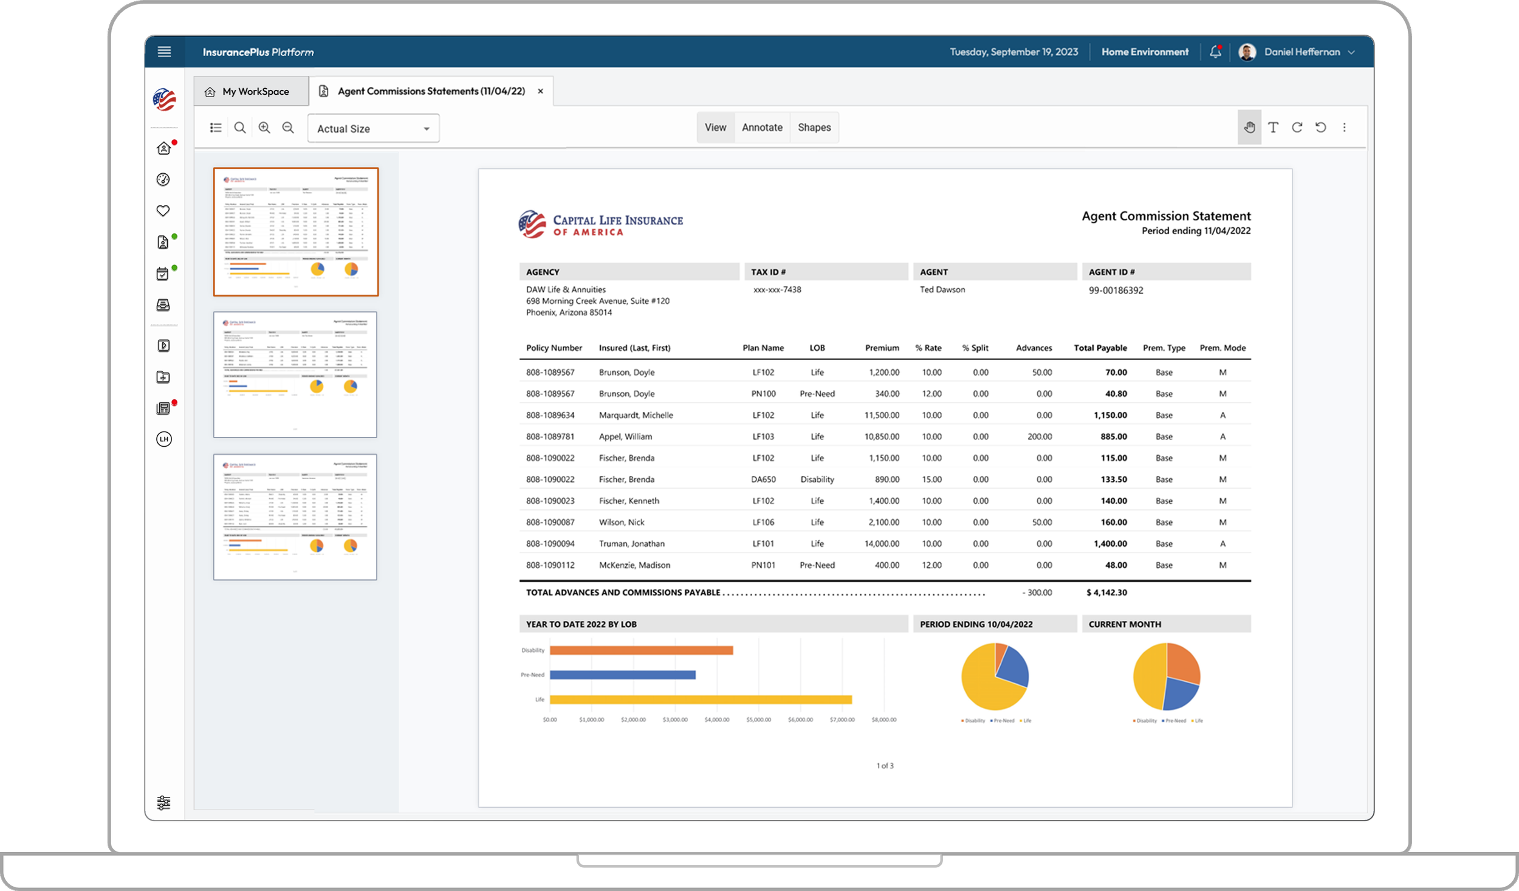Open the page thumbnails list icon

click(x=216, y=128)
